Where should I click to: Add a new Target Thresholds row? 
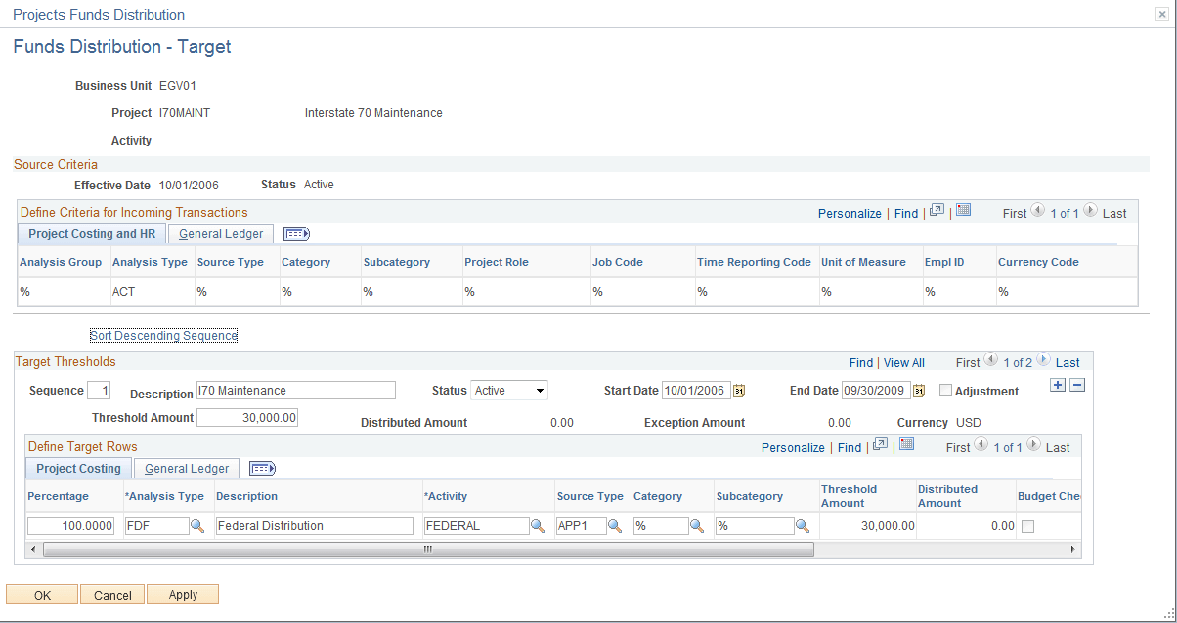pos(1057,386)
